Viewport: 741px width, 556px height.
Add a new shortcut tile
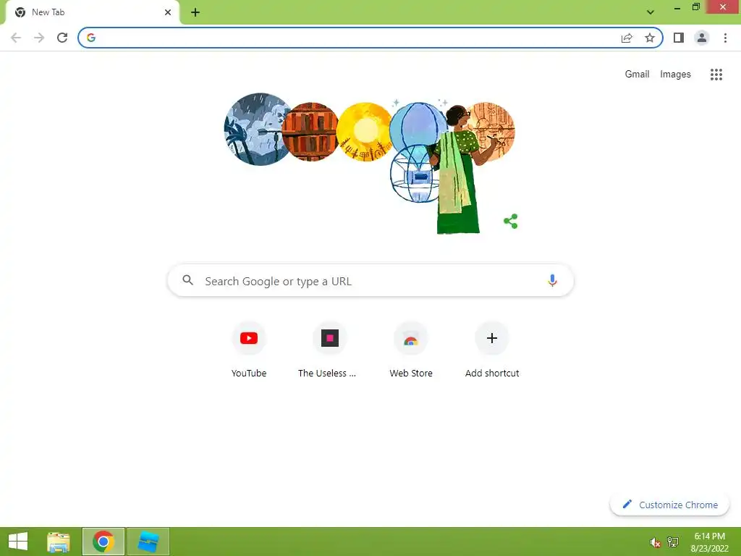click(x=492, y=350)
